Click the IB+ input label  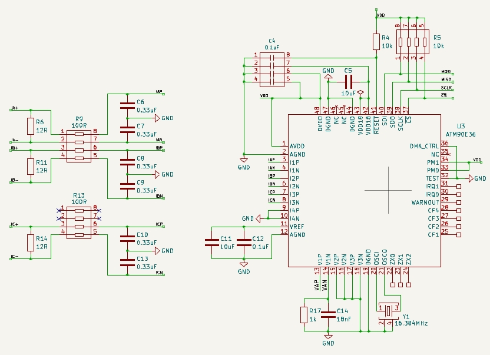coord(15,148)
